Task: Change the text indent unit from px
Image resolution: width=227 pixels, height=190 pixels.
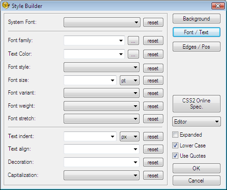Action: coord(130,137)
